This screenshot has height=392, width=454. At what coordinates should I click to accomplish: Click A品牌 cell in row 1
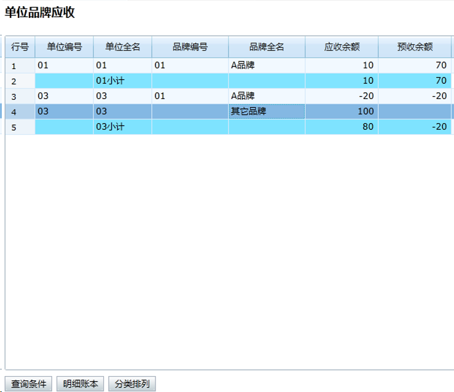tap(267, 65)
